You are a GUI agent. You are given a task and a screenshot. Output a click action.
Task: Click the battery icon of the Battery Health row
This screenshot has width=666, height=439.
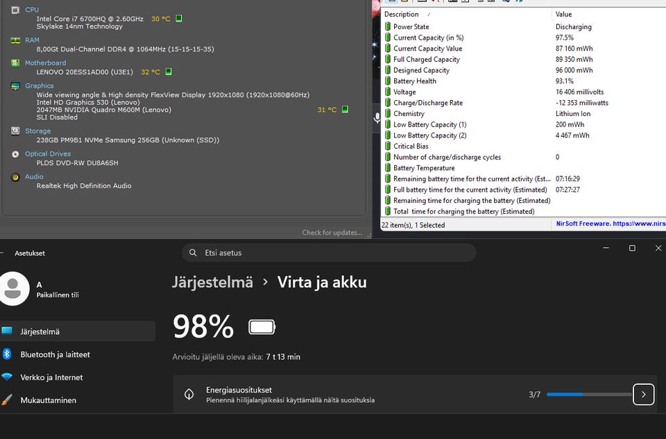point(388,81)
